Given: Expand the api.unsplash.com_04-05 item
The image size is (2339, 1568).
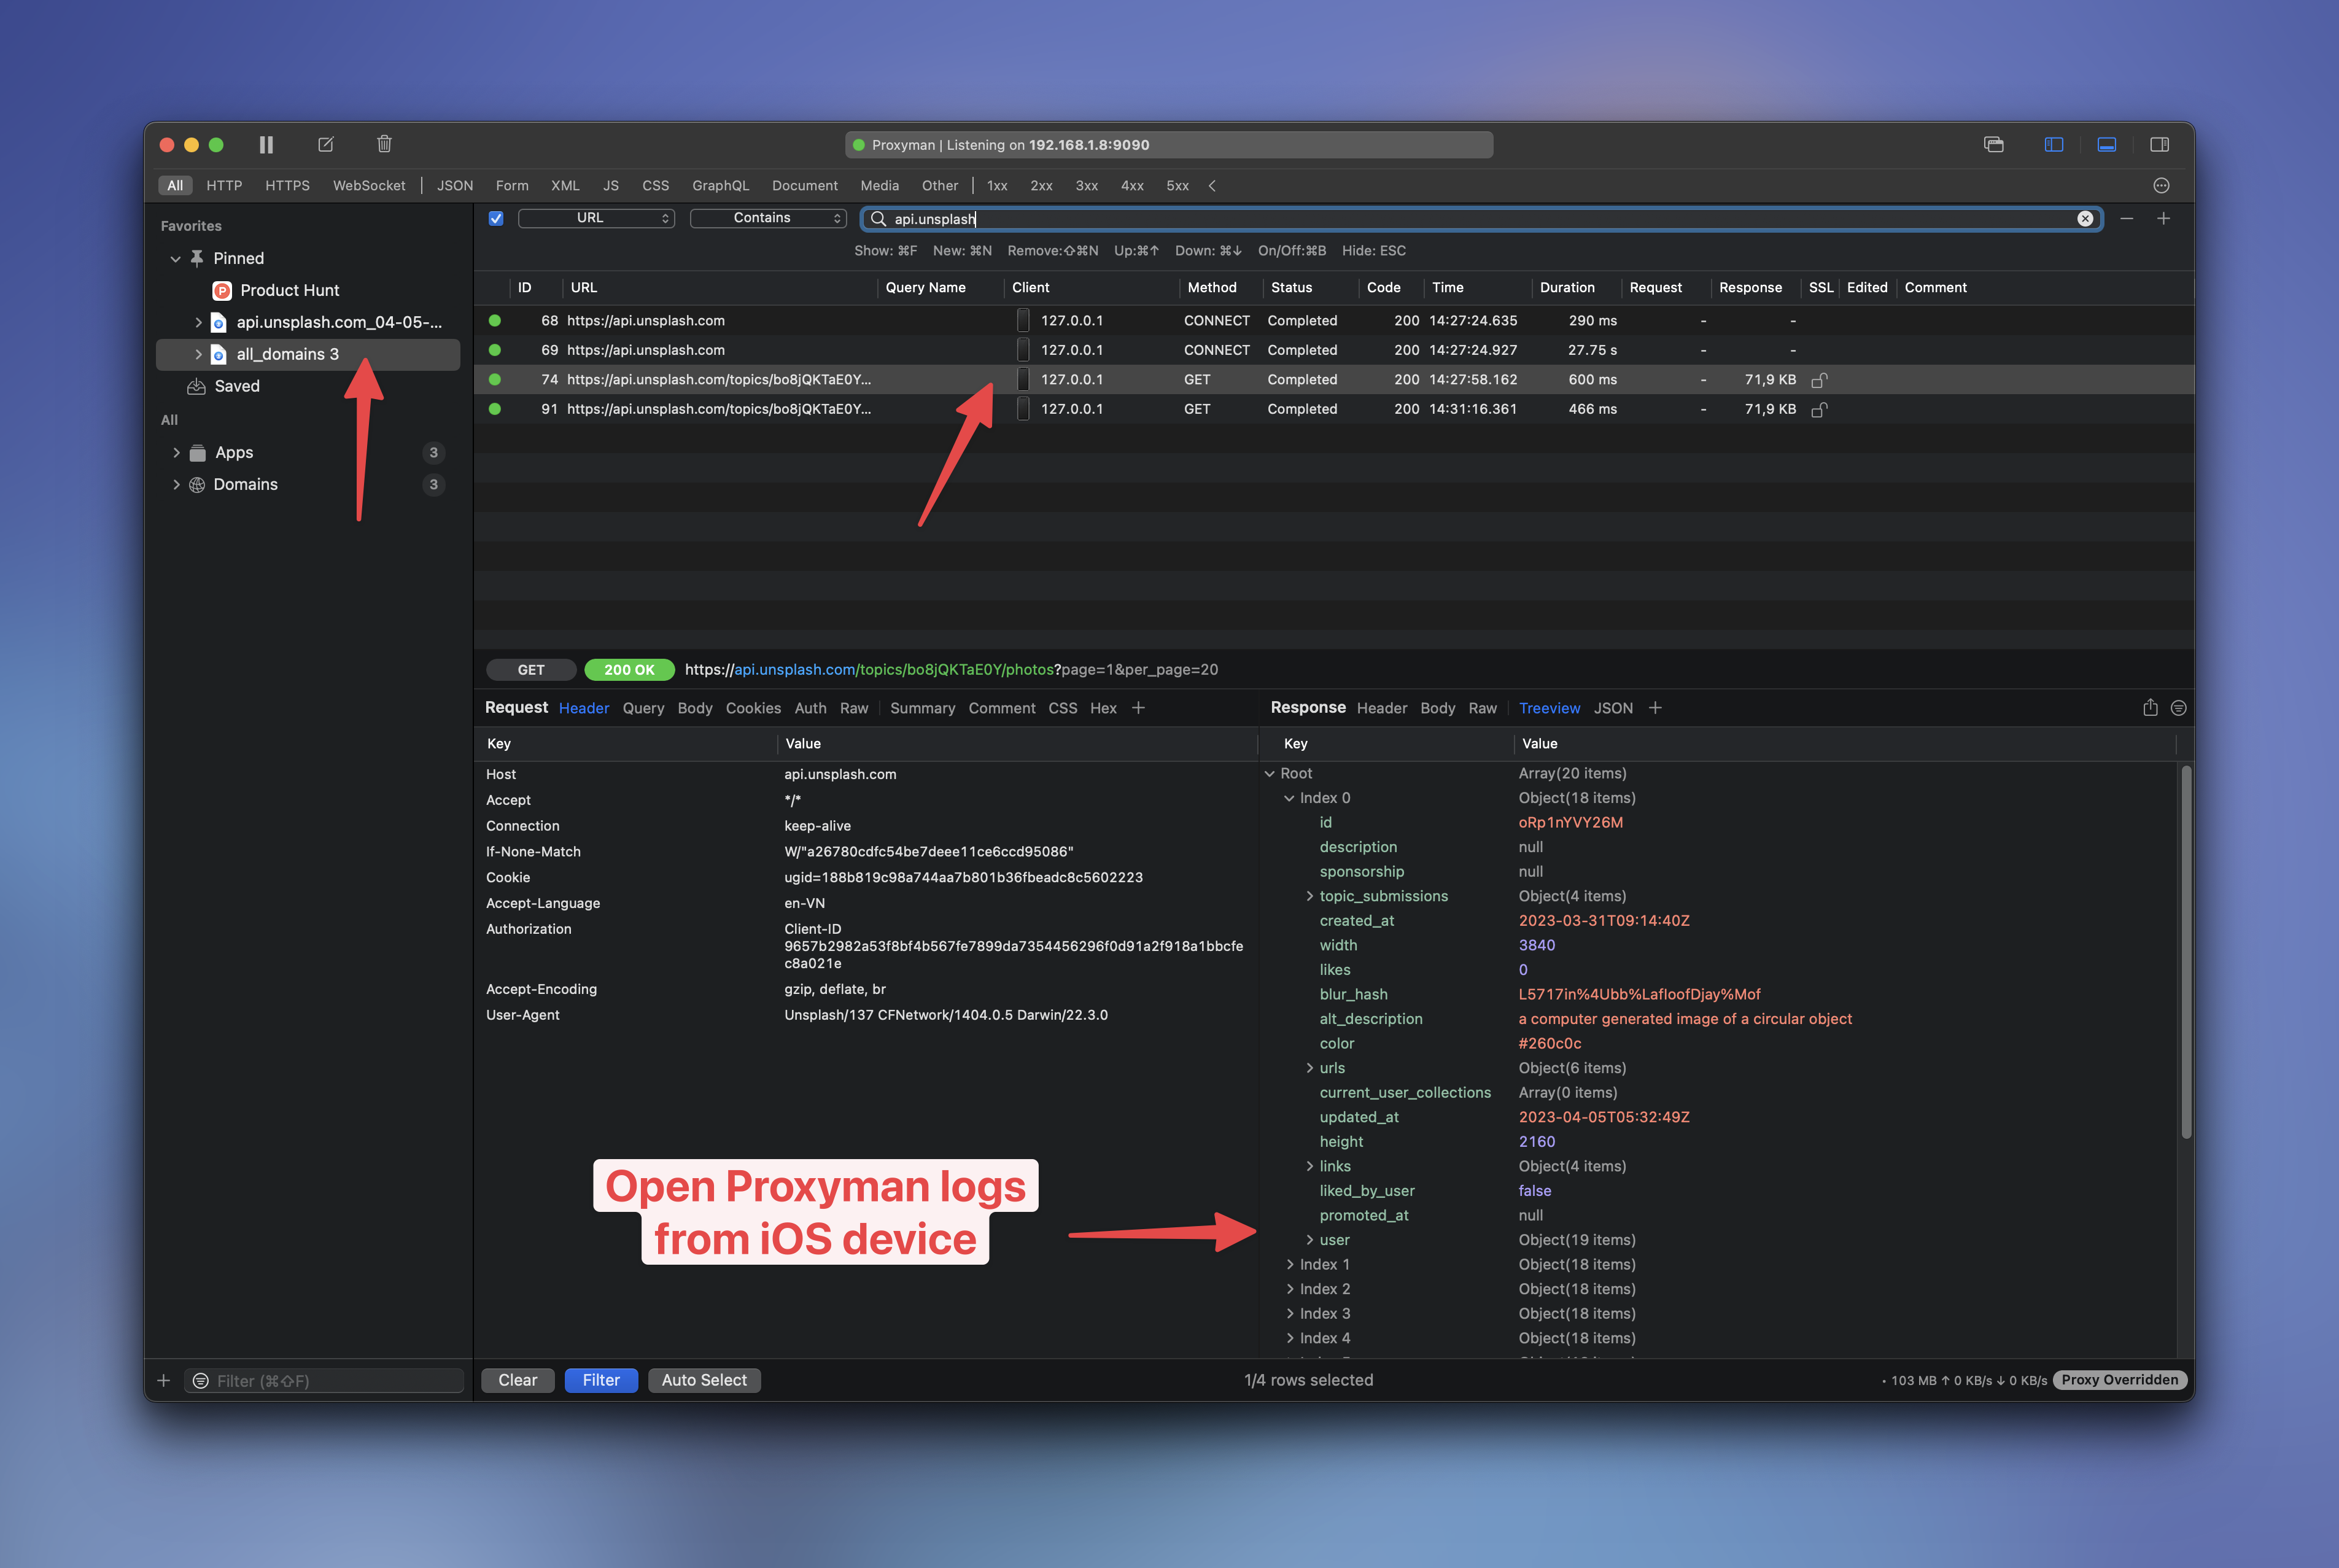Looking at the screenshot, I should [x=198, y=322].
